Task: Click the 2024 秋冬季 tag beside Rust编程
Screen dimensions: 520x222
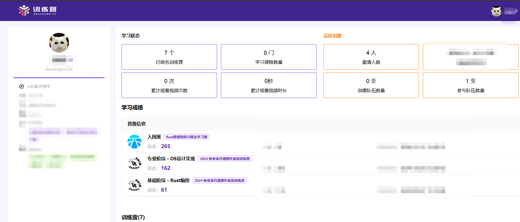Action: tap(220, 181)
